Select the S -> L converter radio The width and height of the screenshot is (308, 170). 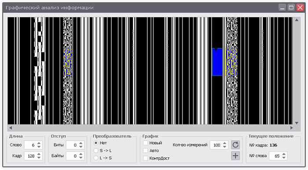(x=95, y=151)
